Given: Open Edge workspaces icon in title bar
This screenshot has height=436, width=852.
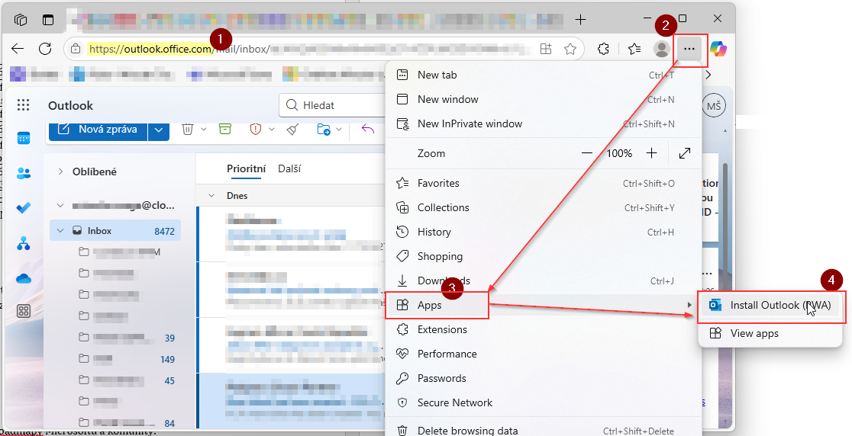Looking at the screenshot, I should click(x=21, y=20).
